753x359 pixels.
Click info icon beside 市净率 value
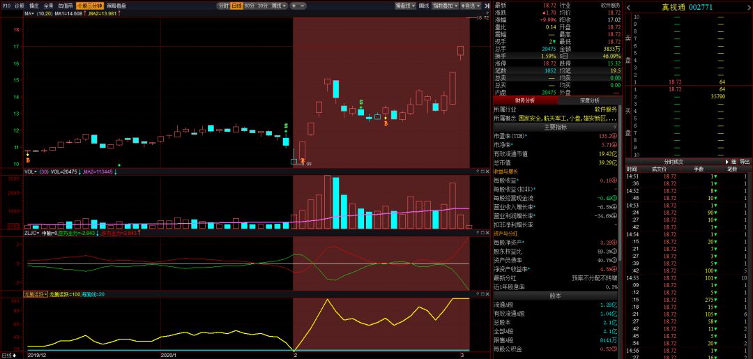tap(615, 144)
